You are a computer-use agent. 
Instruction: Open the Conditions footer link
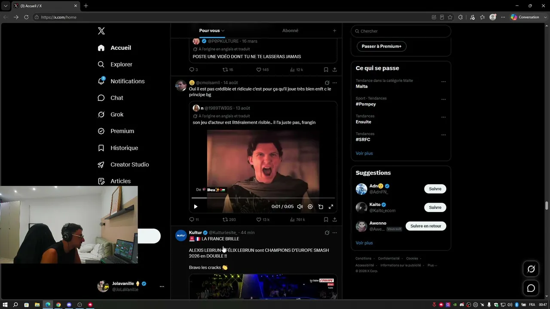point(364,258)
